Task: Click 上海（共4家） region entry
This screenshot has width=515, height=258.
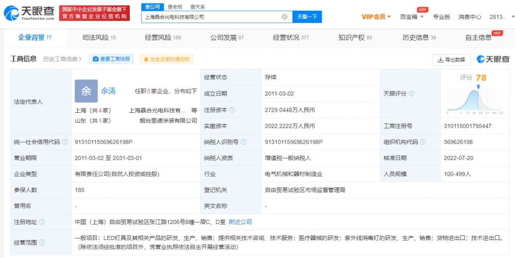Action: pyautogui.click(x=93, y=110)
